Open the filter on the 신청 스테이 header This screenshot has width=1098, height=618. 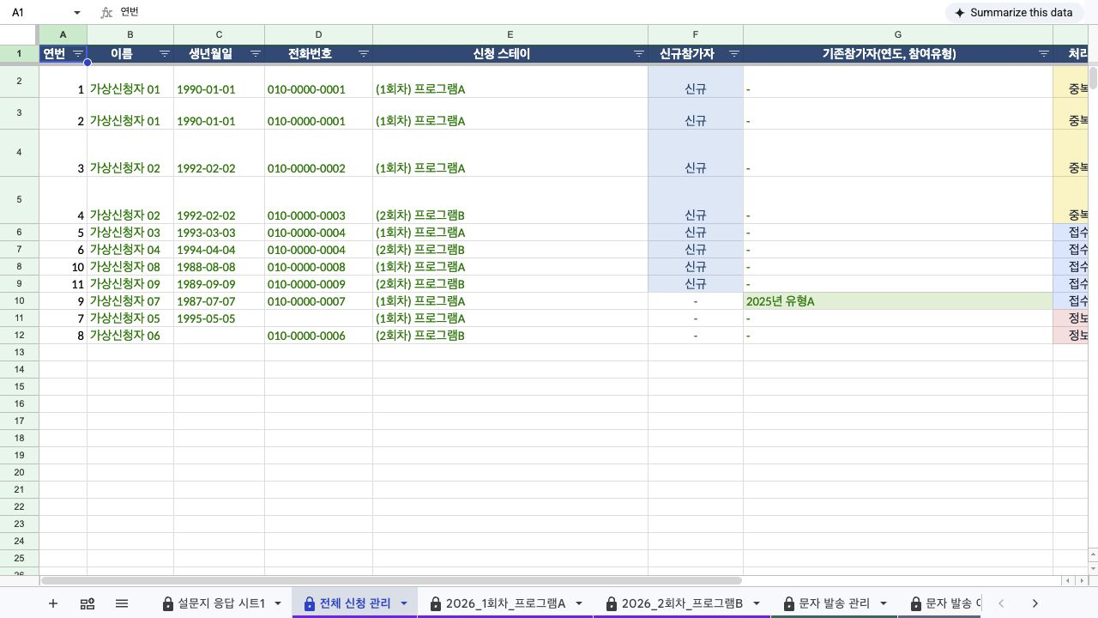pos(639,53)
